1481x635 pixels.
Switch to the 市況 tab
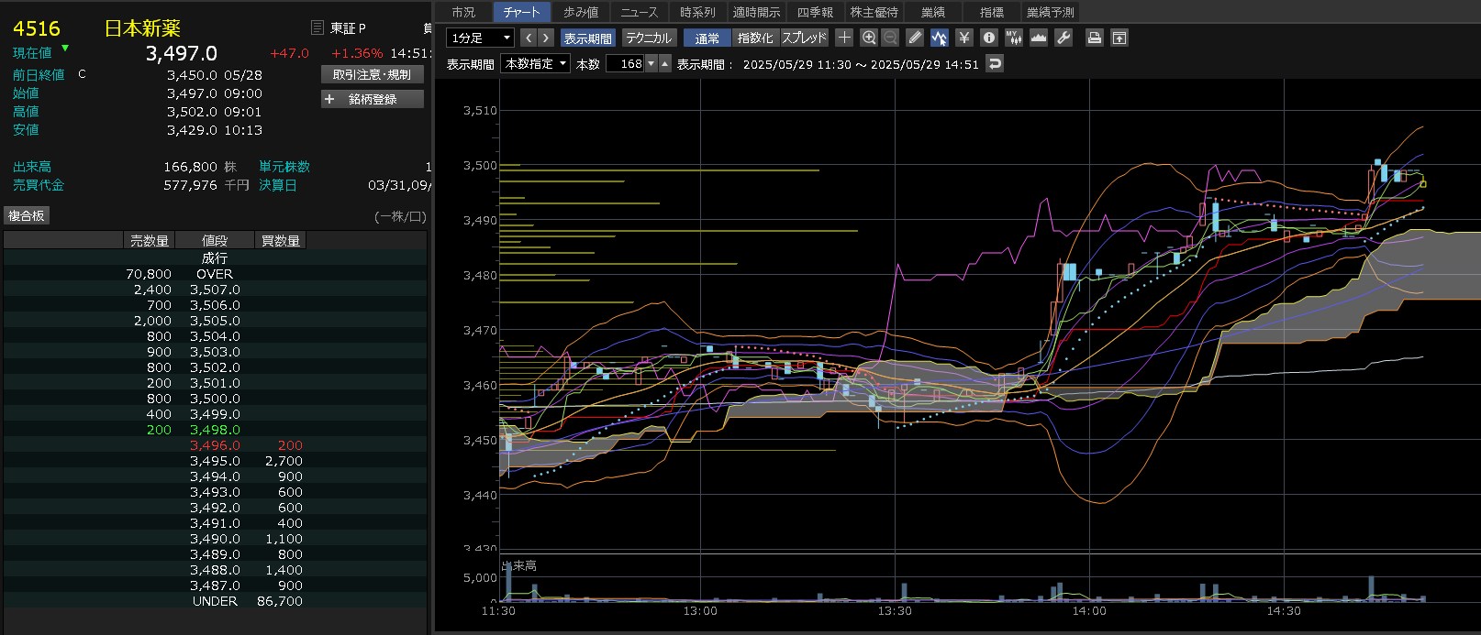[463, 12]
